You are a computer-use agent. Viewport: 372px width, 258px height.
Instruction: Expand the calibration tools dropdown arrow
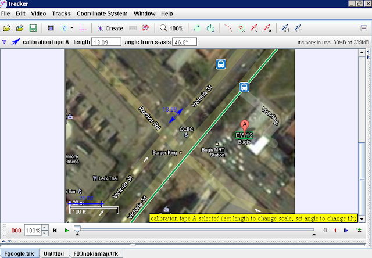(72, 28)
